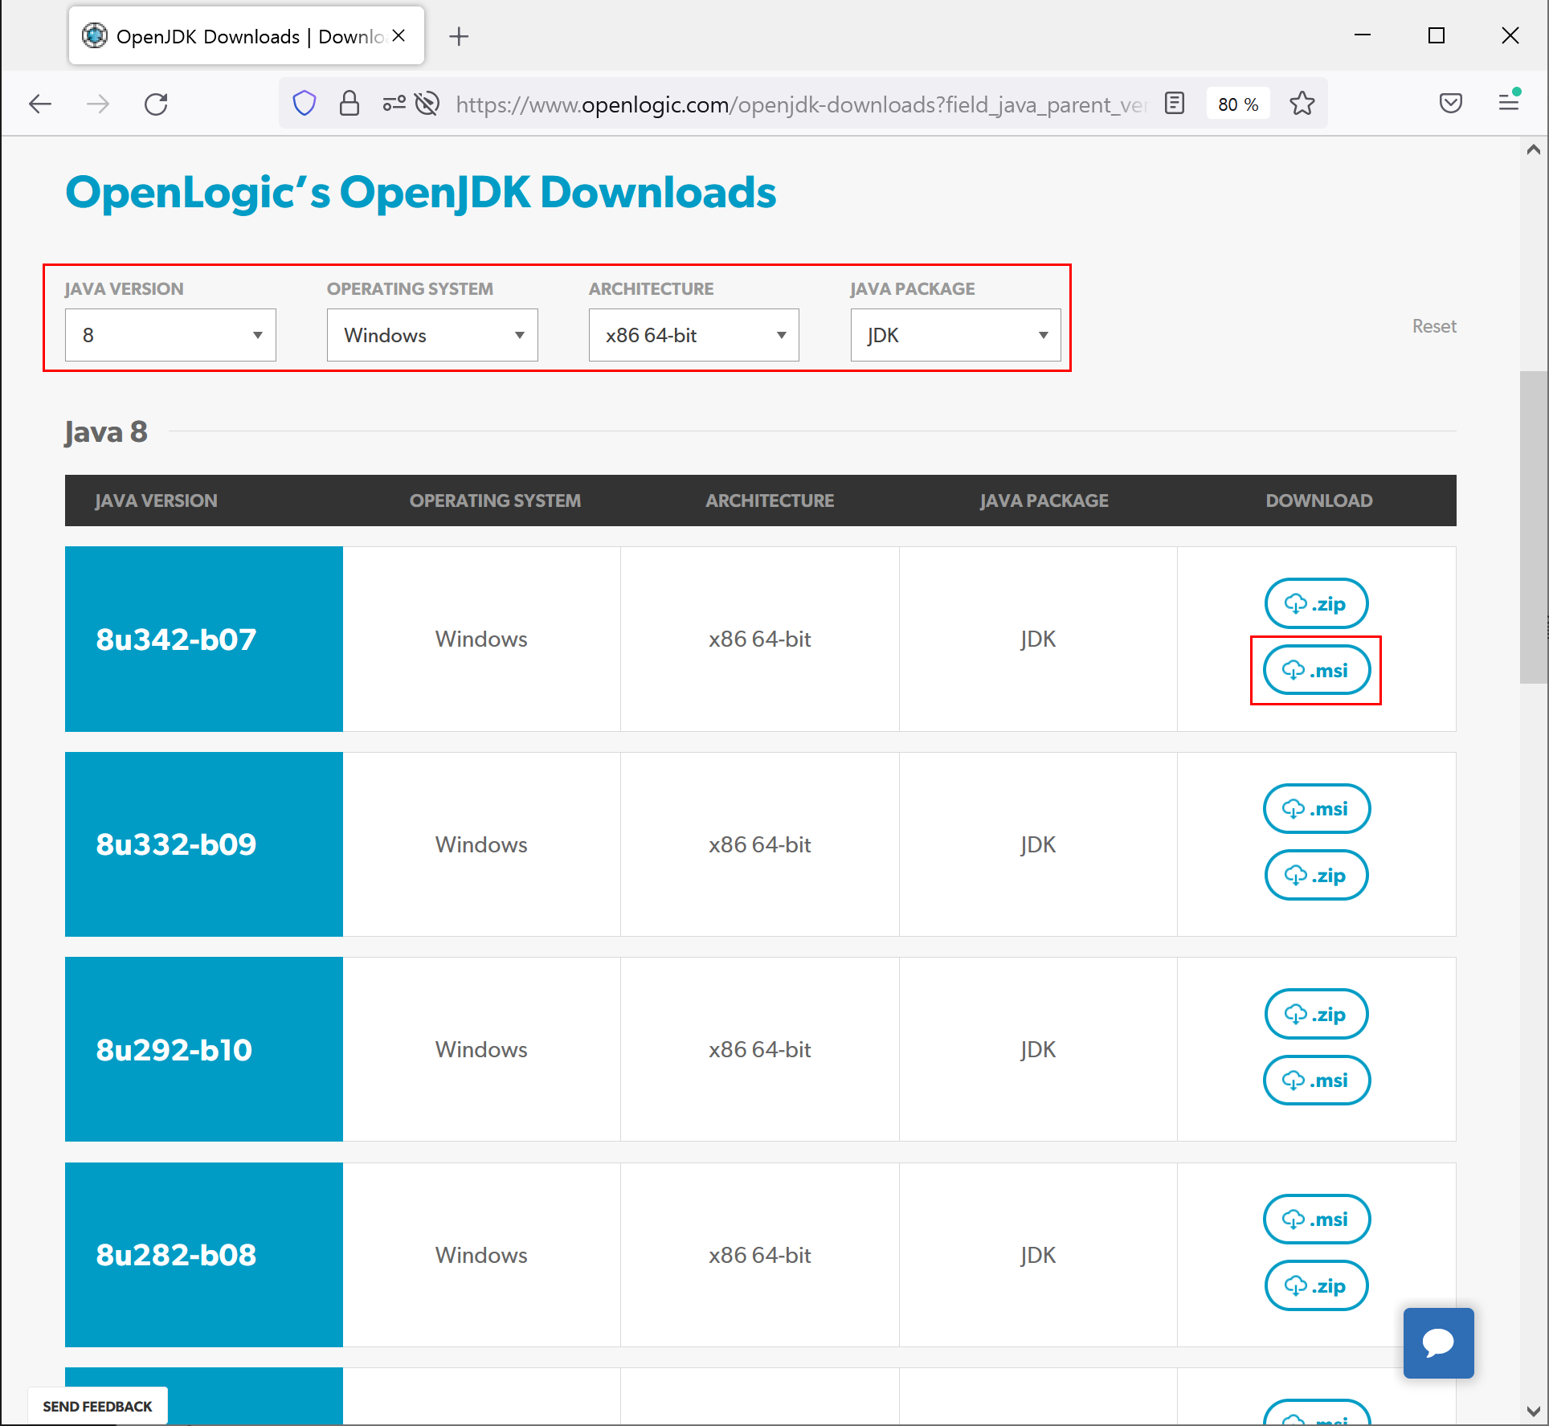Open the blue chat bubble widget
This screenshot has height=1426, width=1549.
[1437, 1342]
